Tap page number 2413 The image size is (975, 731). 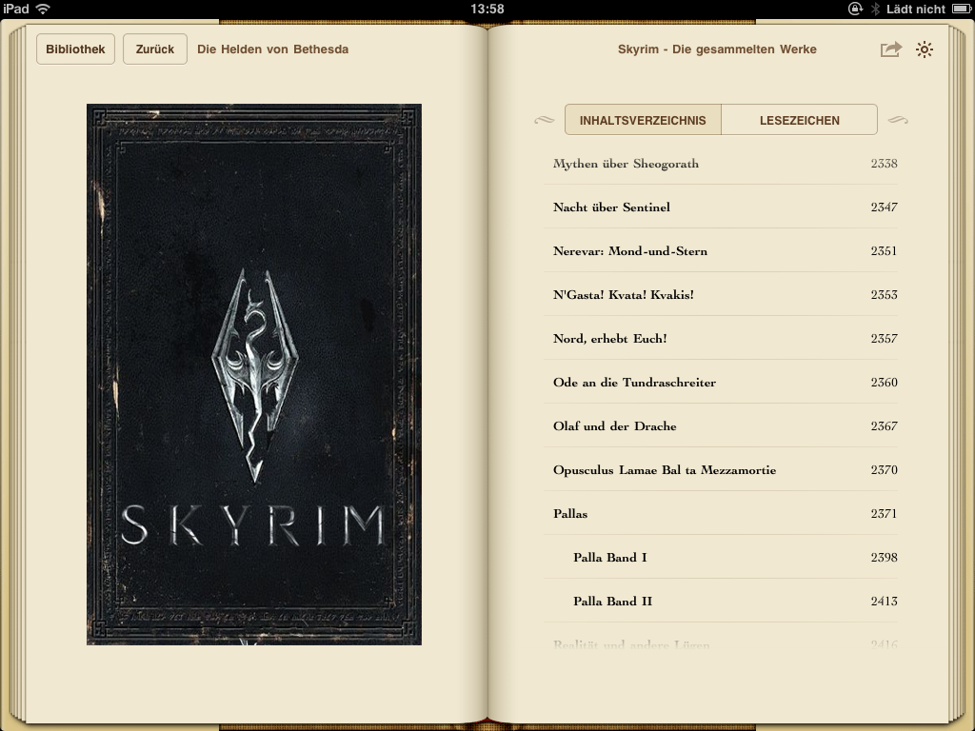884,602
